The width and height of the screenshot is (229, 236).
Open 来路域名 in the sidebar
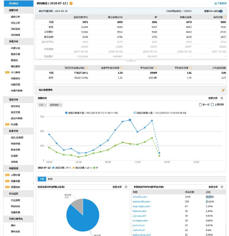pyautogui.click(x=16, y=78)
